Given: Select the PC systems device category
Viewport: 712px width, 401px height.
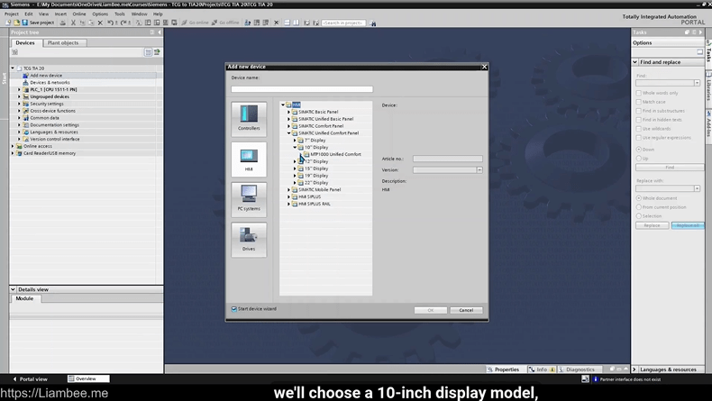Looking at the screenshot, I should pos(249,198).
